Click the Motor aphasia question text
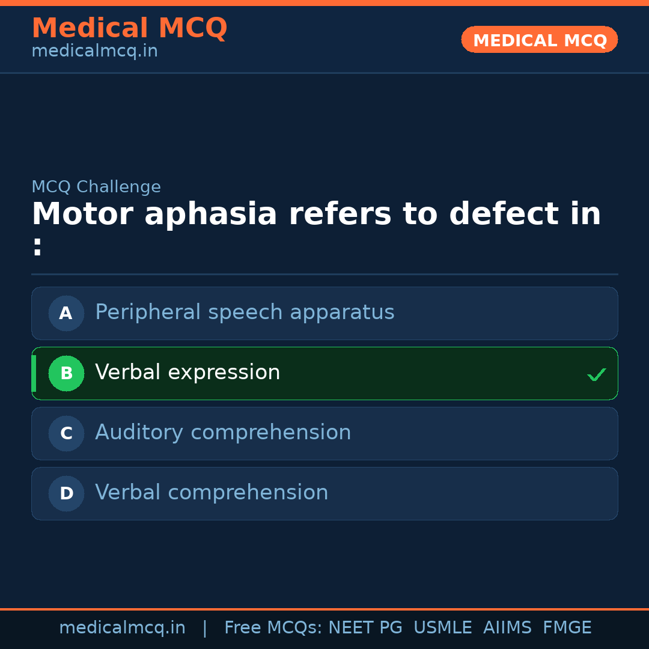Image resolution: width=649 pixels, height=649 pixels. [316, 215]
